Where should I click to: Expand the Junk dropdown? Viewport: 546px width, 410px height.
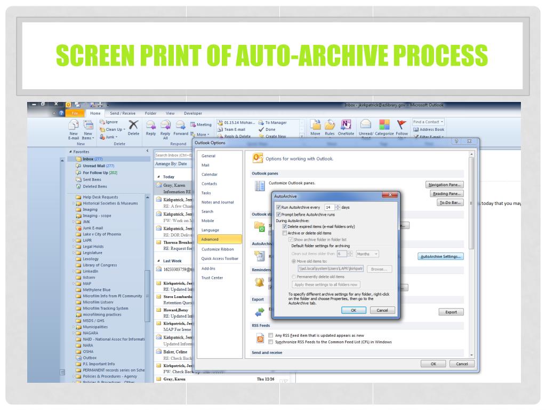click(117, 137)
